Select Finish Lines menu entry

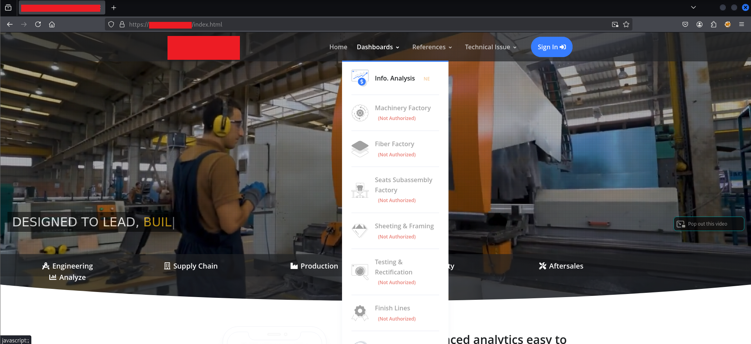tap(395, 313)
